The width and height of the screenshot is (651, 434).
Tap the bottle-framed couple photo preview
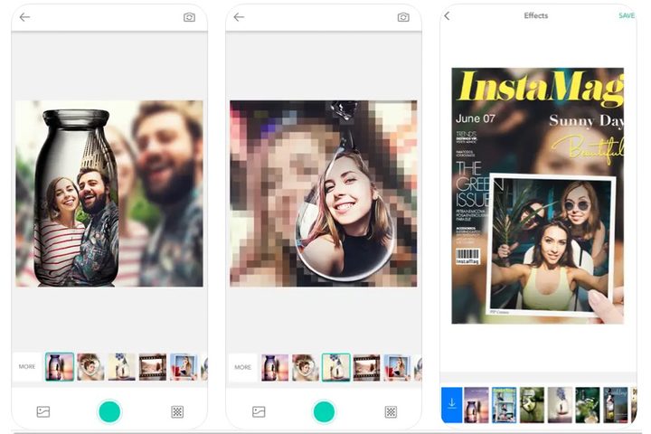pyautogui.click(x=109, y=193)
